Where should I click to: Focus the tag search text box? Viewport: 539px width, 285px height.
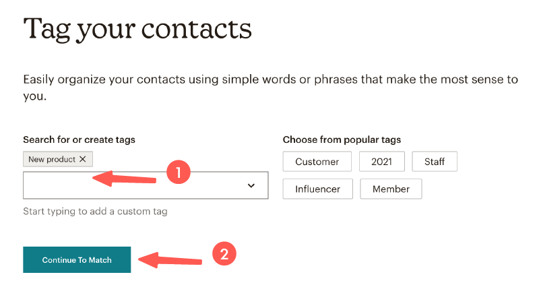128,185
